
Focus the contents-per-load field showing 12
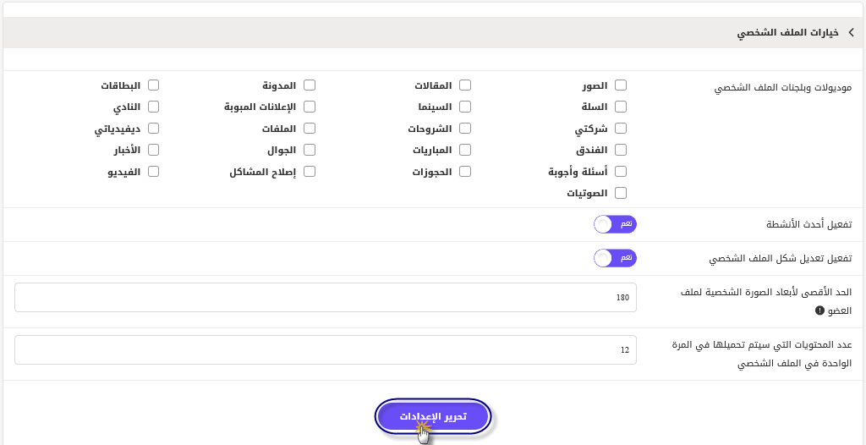tap(326, 350)
